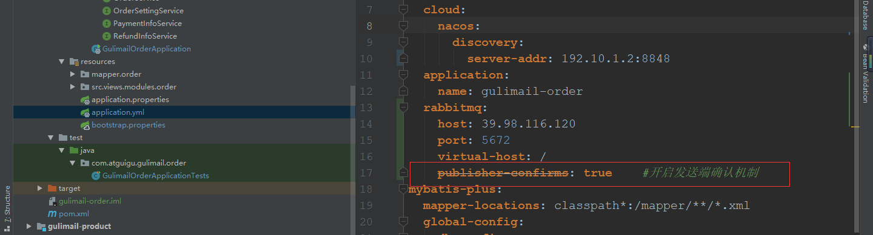The width and height of the screenshot is (873, 235).
Task: Click the gulimail-order.iml file icon
Action: point(53,201)
